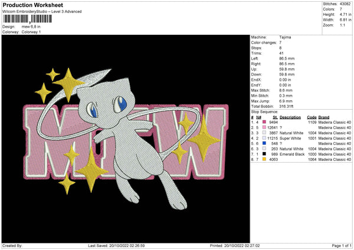
Task: Click the stitch count 4063
Action: coord(273,160)
